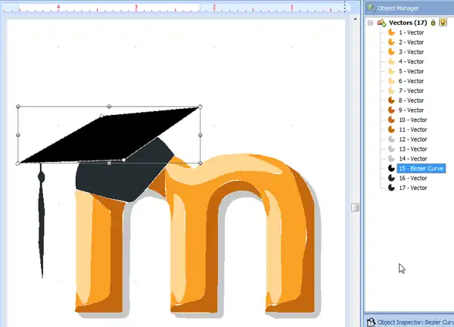Screen dimensions: 454x327
Task: Toggle the small lock icon beside Vectors (17)
Action: (x=434, y=23)
